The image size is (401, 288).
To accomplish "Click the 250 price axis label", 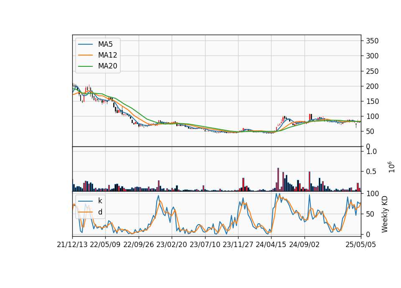I will pos(372,71).
